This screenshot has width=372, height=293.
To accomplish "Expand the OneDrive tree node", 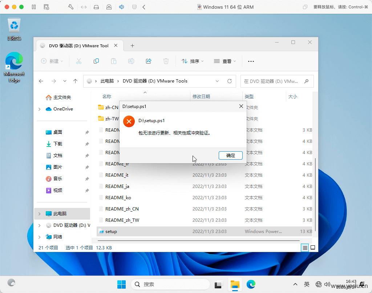I will click(x=39, y=109).
